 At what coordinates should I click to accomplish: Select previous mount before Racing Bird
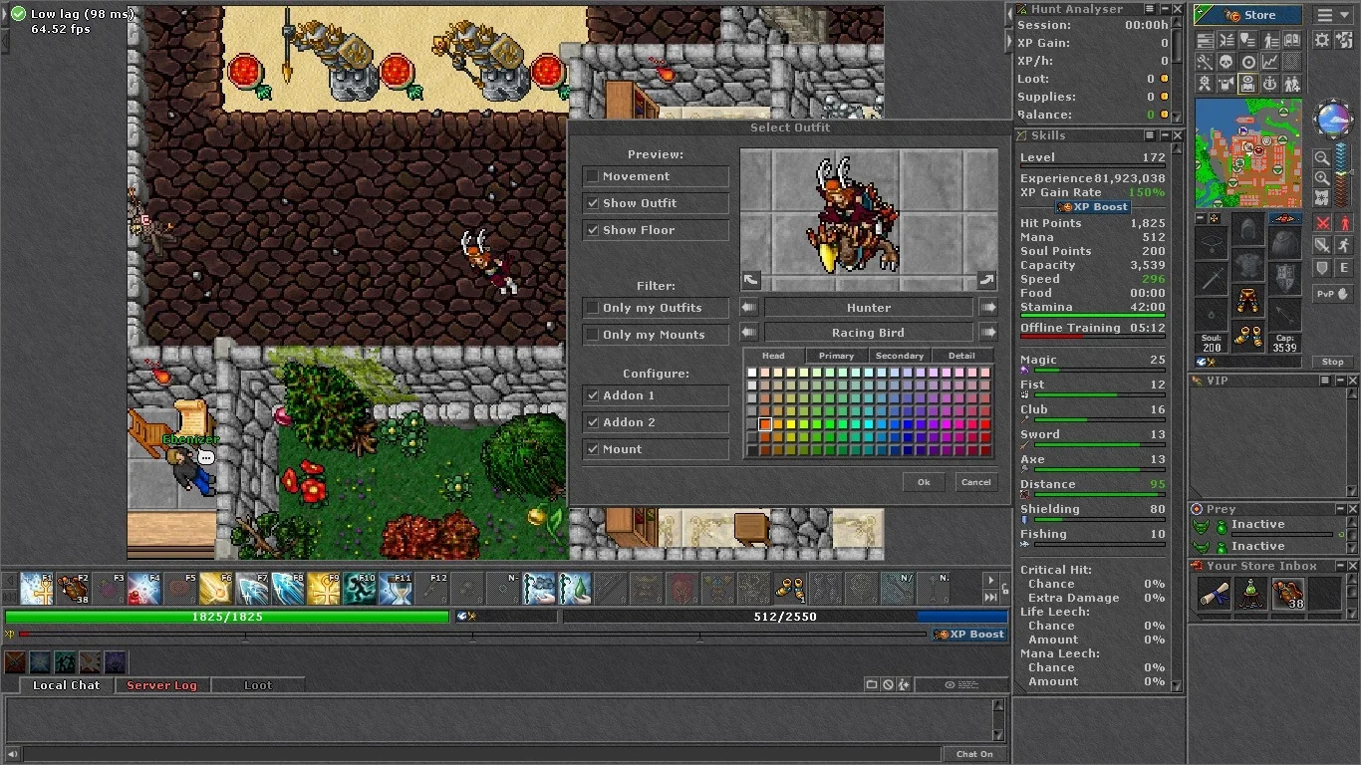749,333
